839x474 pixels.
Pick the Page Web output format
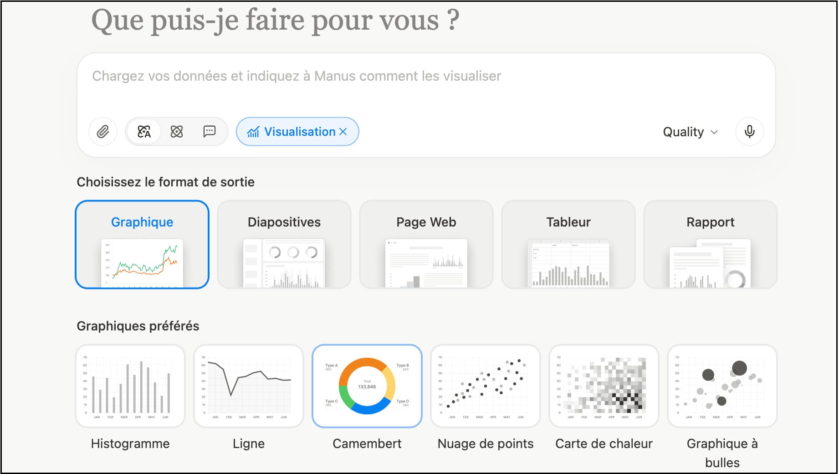point(426,245)
